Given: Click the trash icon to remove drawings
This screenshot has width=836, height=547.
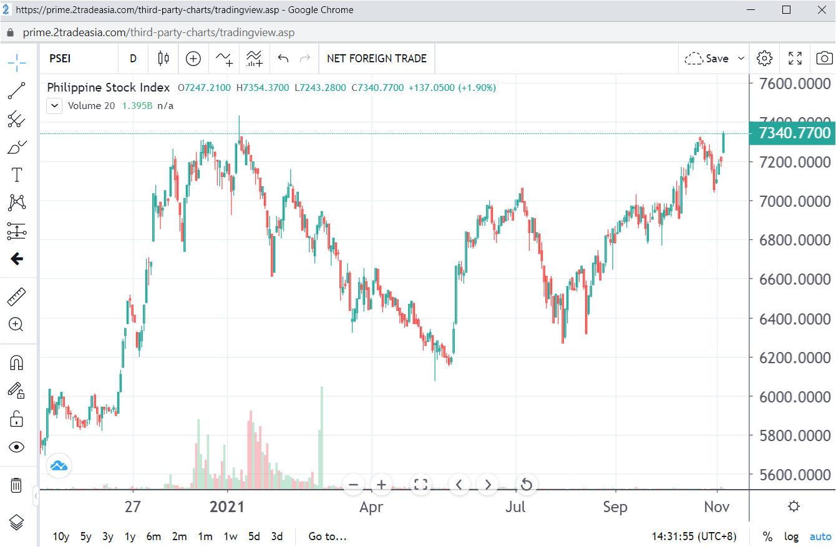Looking at the screenshot, I should pos(17,485).
